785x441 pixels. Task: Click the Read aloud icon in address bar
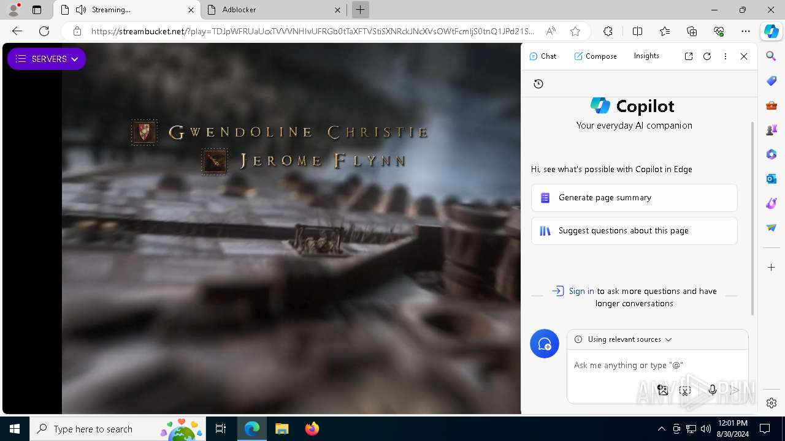pyautogui.click(x=551, y=31)
